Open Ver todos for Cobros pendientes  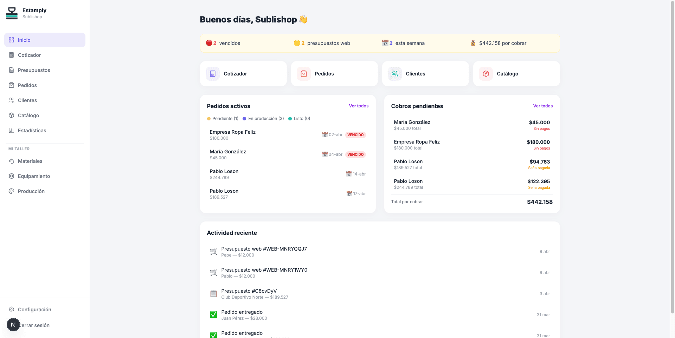click(543, 106)
